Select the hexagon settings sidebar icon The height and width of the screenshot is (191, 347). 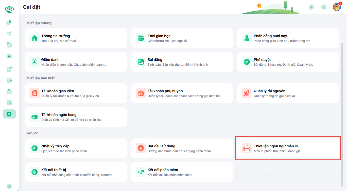pyautogui.click(x=9, y=114)
